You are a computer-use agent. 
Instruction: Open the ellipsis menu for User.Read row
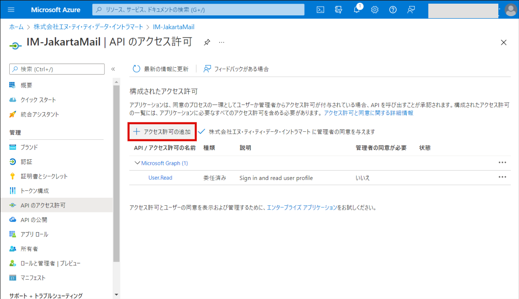pos(502,177)
